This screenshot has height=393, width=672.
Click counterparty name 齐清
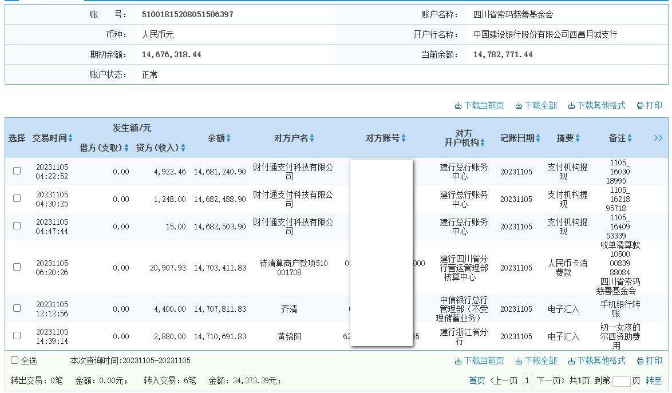pyautogui.click(x=289, y=309)
